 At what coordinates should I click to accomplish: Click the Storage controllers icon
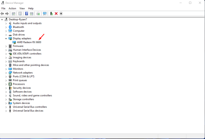click(10, 99)
